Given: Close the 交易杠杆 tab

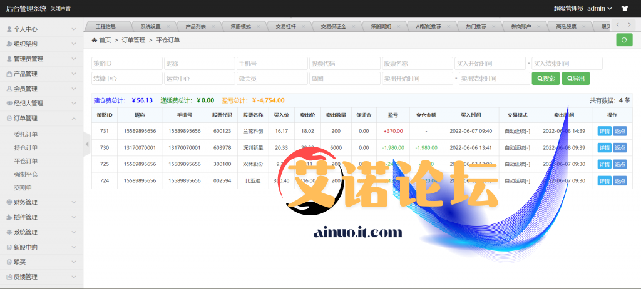Looking at the screenshot, I should point(304,26).
